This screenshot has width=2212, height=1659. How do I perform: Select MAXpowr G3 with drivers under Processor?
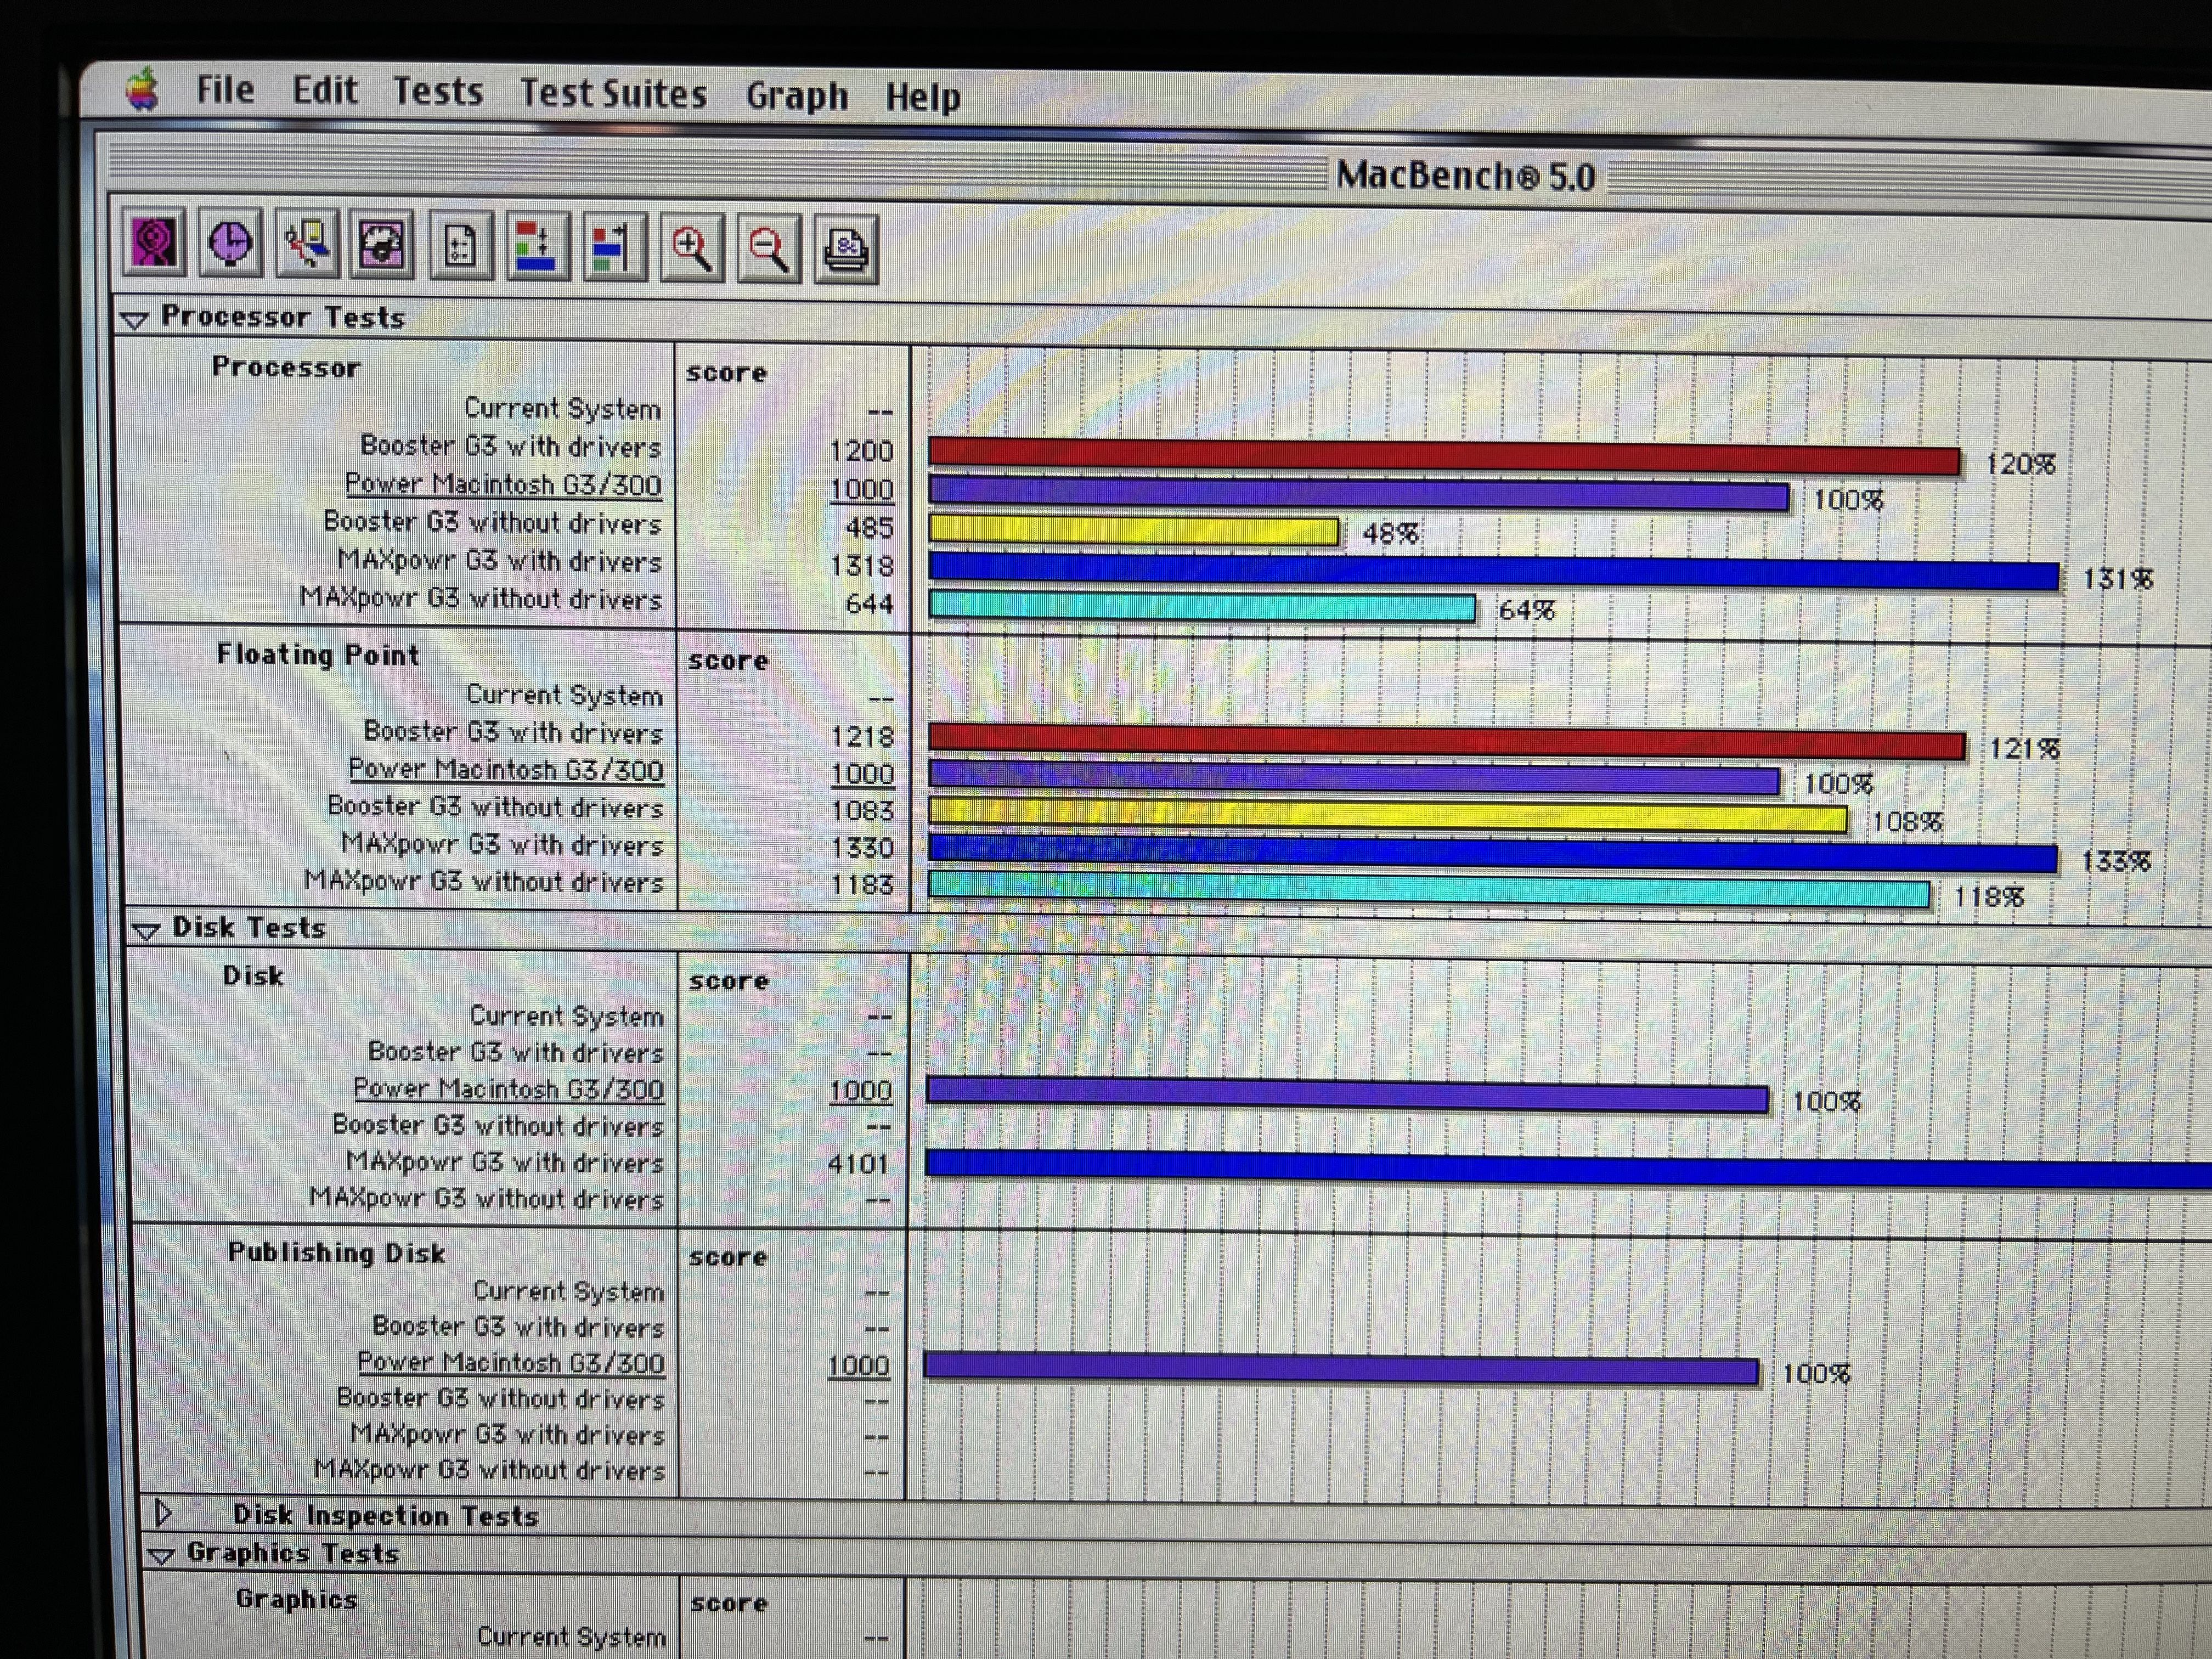[x=500, y=561]
